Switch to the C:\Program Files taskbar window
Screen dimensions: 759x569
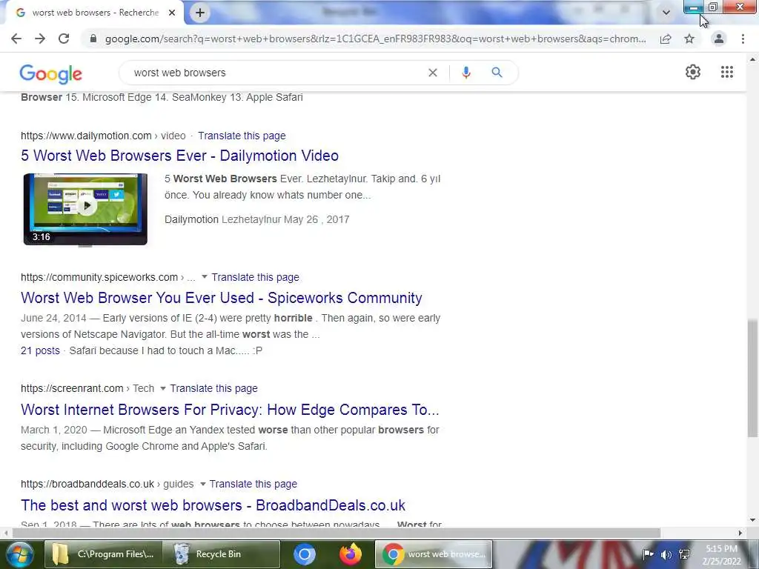coord(103,554)
